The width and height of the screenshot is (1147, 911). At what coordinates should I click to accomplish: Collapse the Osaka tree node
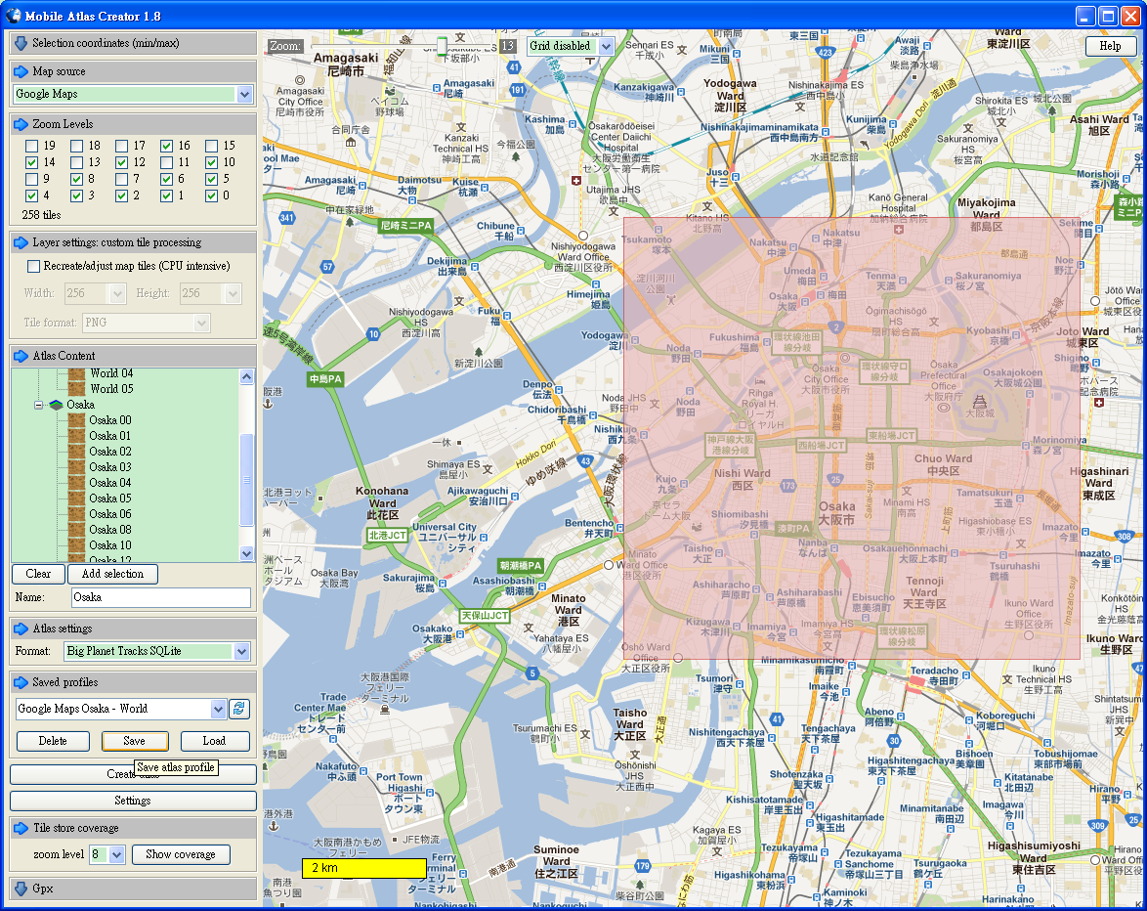(39, 405)
